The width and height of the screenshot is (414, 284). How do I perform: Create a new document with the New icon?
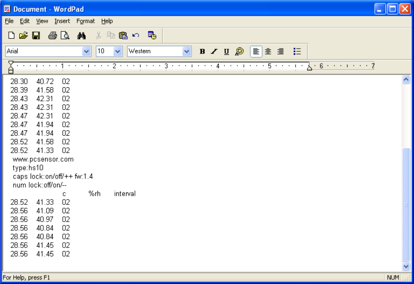coord(11,35)
